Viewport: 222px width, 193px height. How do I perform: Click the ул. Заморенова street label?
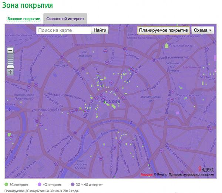coord(18,86)
